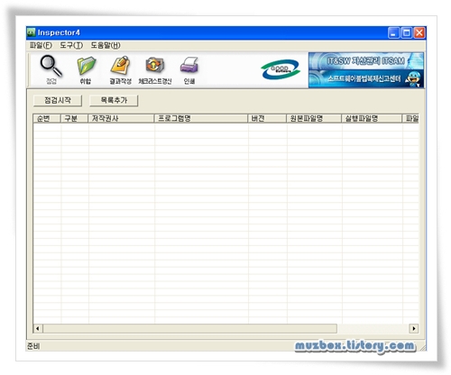This screenshot has height=375, width=451.
Task: Click the 원본파일명 column header
Action: pyautogui.click(x=314, y=118)
